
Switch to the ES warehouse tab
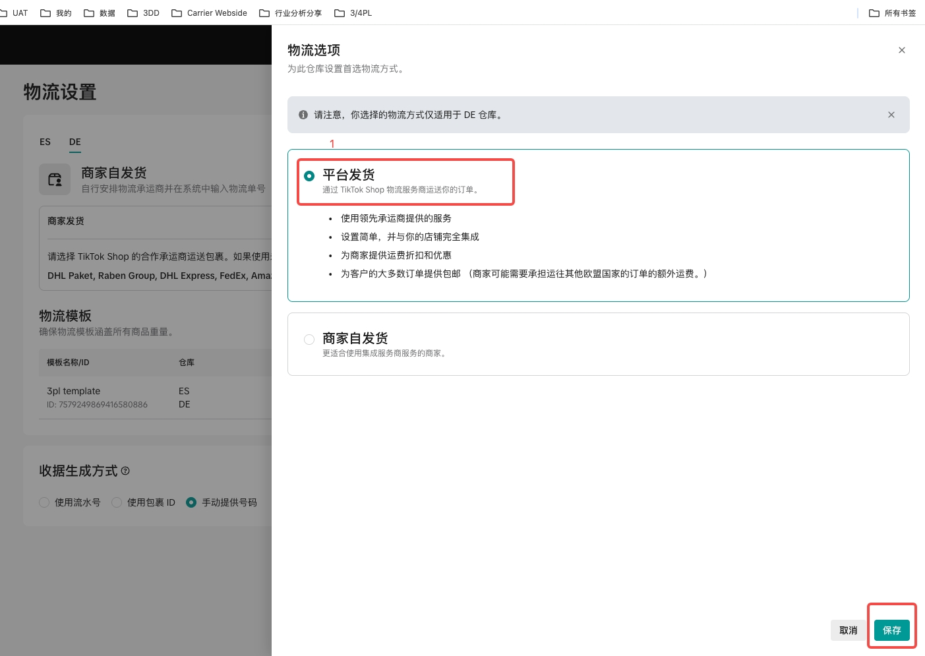point(45,142)
